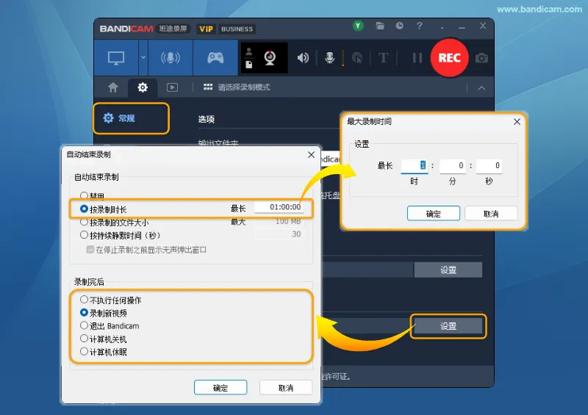Viewport: 588px width, 415px height.
Task: Cancel 自动结束录制 dialog with 取消
Action: point(286,388)
